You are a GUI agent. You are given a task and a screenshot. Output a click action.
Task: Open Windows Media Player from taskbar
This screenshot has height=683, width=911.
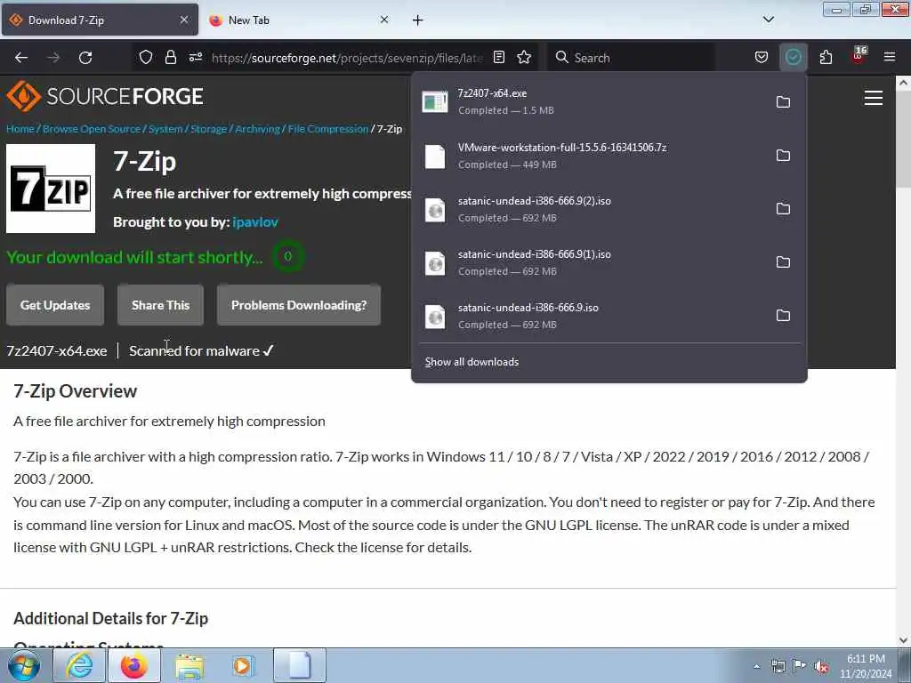tap(242, 665)
